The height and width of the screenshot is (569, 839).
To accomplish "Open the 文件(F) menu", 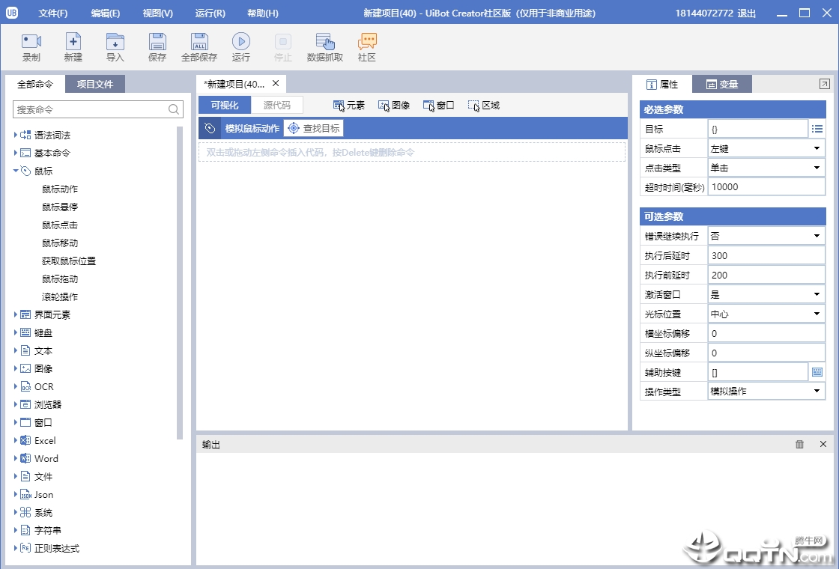I will 53,13.
